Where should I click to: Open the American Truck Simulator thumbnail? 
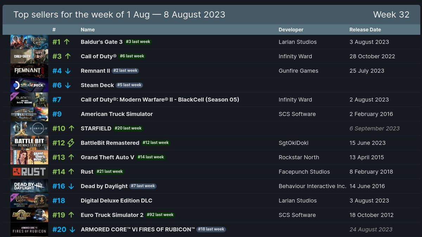[x=29, y=114]
